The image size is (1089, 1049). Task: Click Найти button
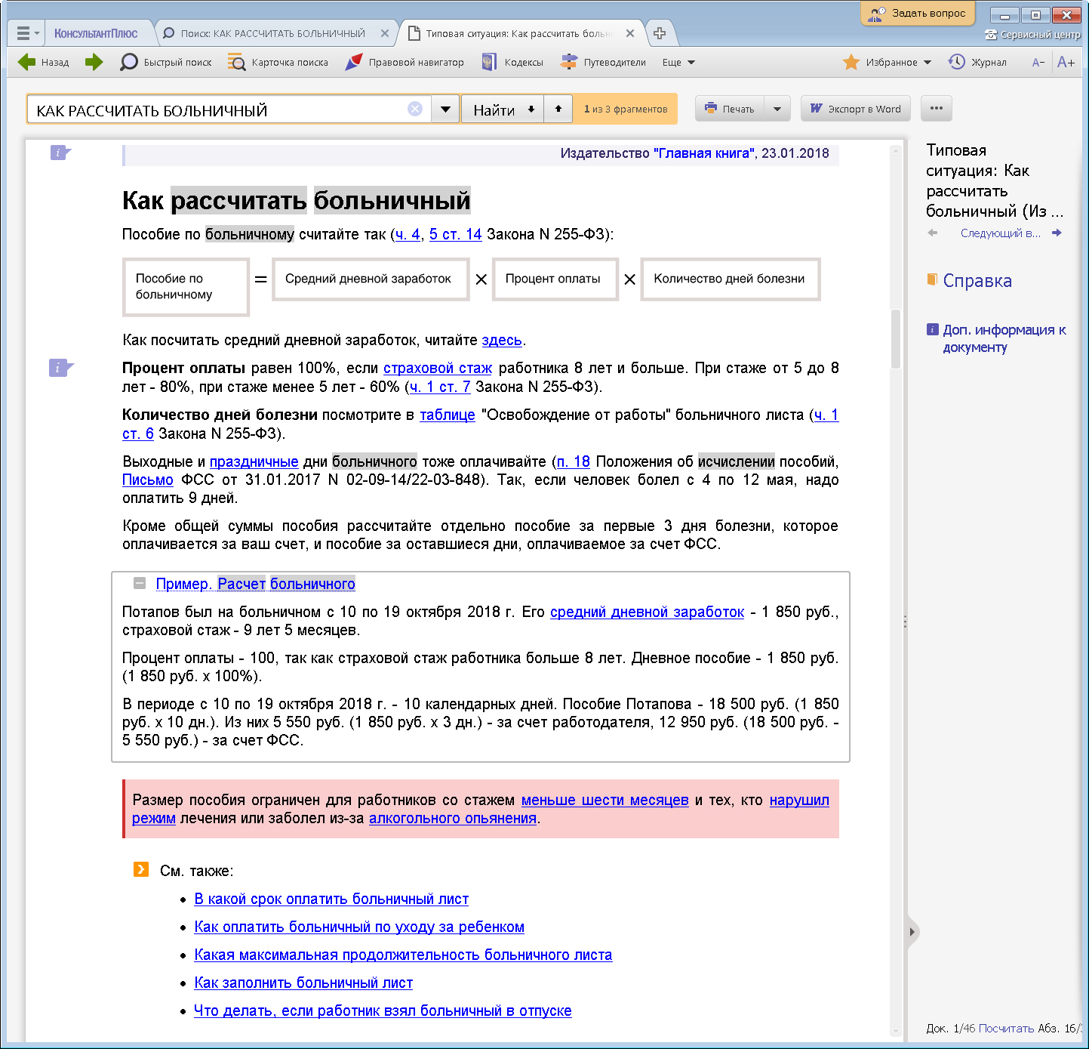click(494, 110)
